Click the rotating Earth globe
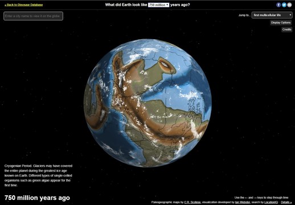Image resolution: width=295 pixels, height=205 pixels. [147, 103]
